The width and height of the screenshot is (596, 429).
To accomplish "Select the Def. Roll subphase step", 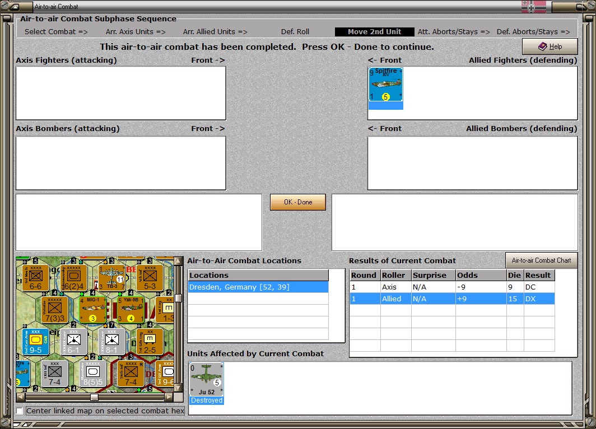I will click(295, 32).
